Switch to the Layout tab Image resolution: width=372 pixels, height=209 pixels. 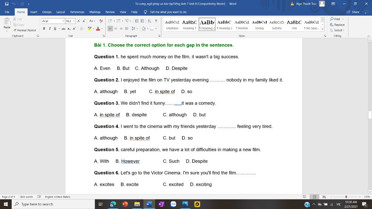(61, 12)
